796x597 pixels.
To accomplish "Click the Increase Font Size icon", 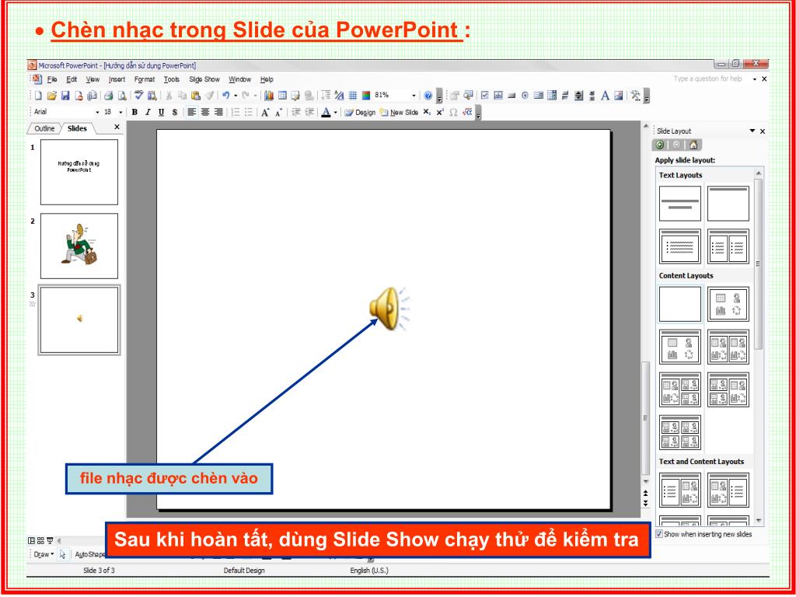I will point(265,112).
